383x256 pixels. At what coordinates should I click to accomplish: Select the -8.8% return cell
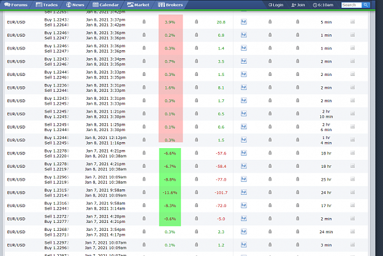tap(170, 179)
